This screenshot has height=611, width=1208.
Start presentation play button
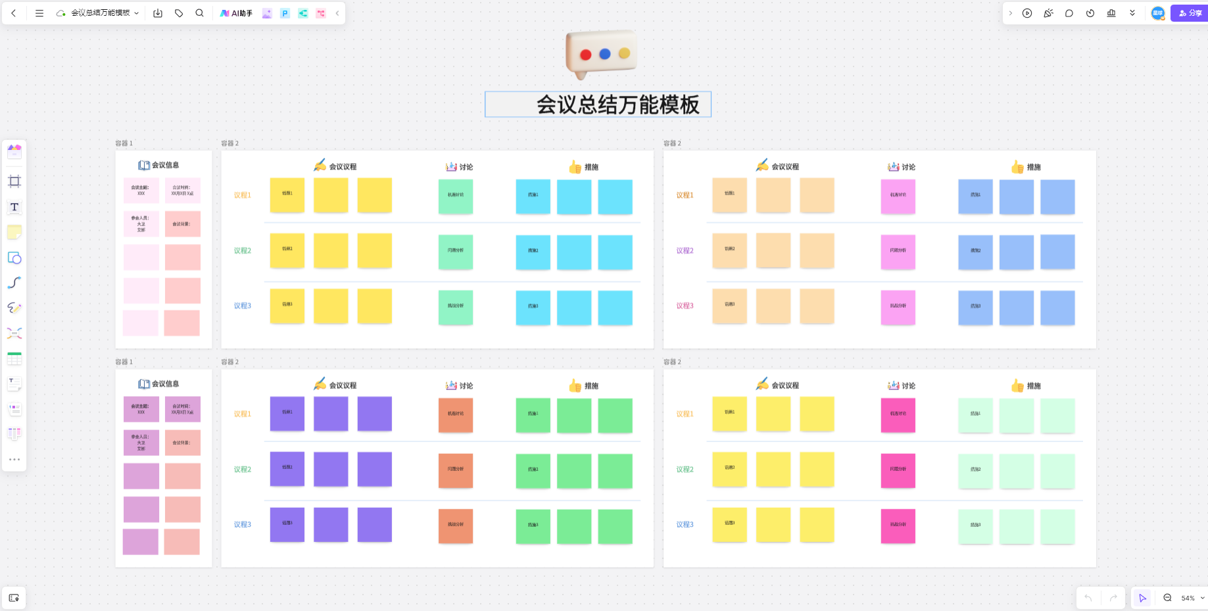[x=1027, y=13]
